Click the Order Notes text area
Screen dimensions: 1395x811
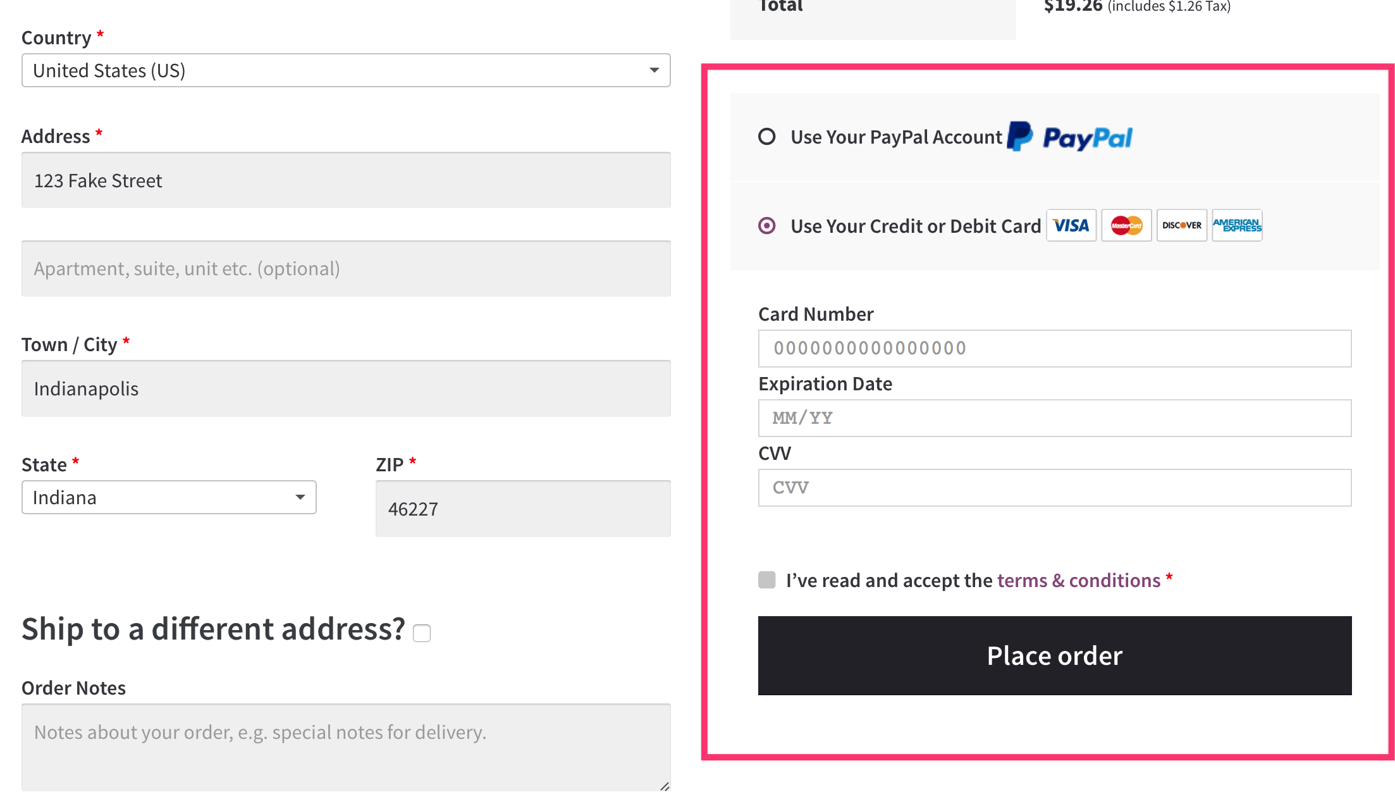[x=346, y=747]
